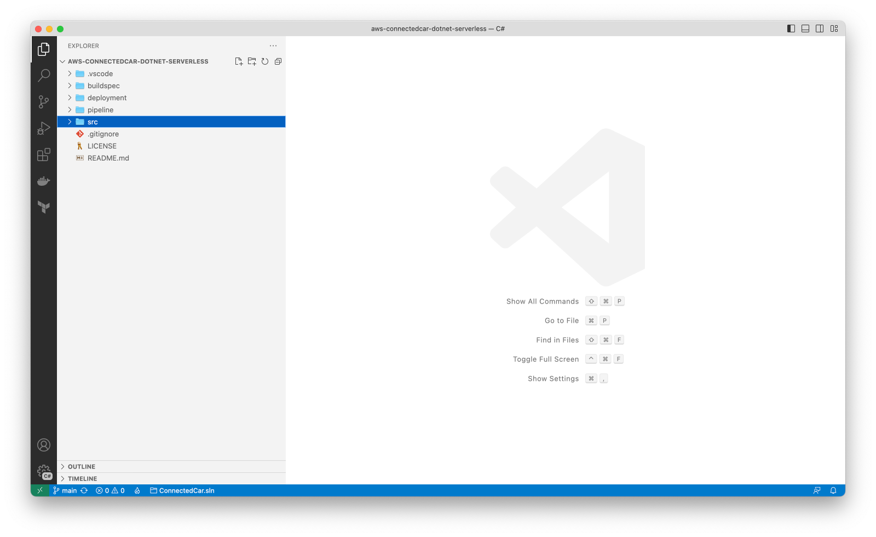876x537 pixels.
Task: Expand the Outline section
Action: coord(171,466)
